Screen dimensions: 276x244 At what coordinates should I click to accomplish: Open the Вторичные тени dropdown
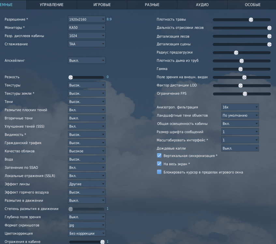[87, 118]
